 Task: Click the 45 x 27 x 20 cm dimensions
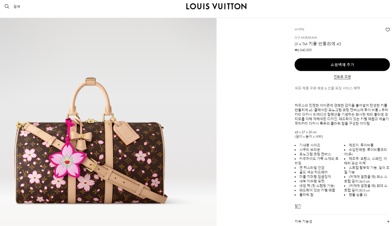(305, 132)
